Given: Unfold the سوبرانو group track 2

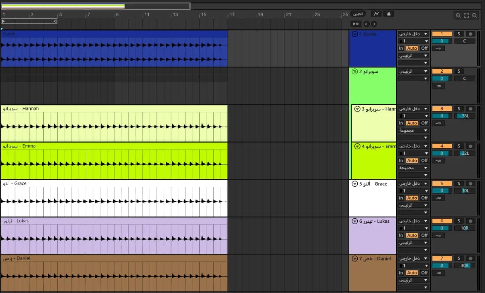Looking at the screenshot, I should pyautogui.click(x=355, y=72).
